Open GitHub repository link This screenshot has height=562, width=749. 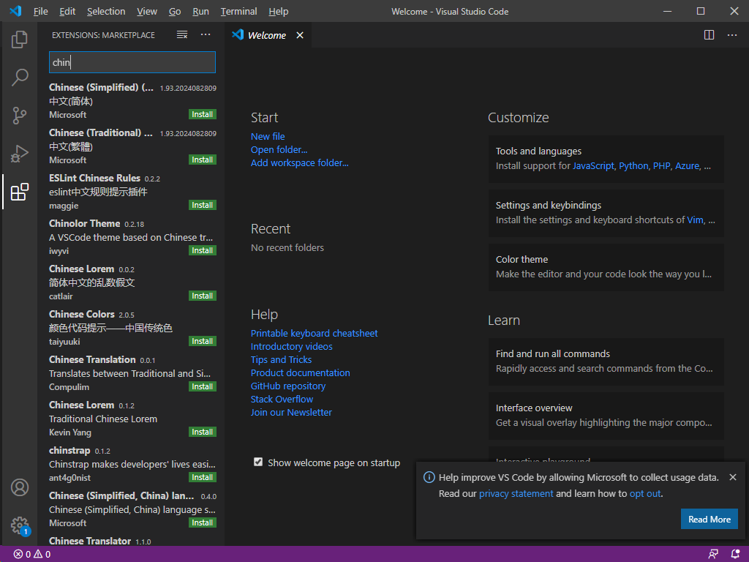pyautogui.click(x=288, y=386)
